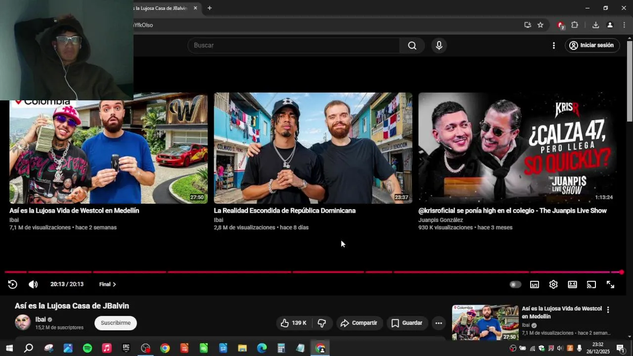This screenshot has height=356, width=633.
Task: Open system volume icon in tray
Action: pos(560,348)
